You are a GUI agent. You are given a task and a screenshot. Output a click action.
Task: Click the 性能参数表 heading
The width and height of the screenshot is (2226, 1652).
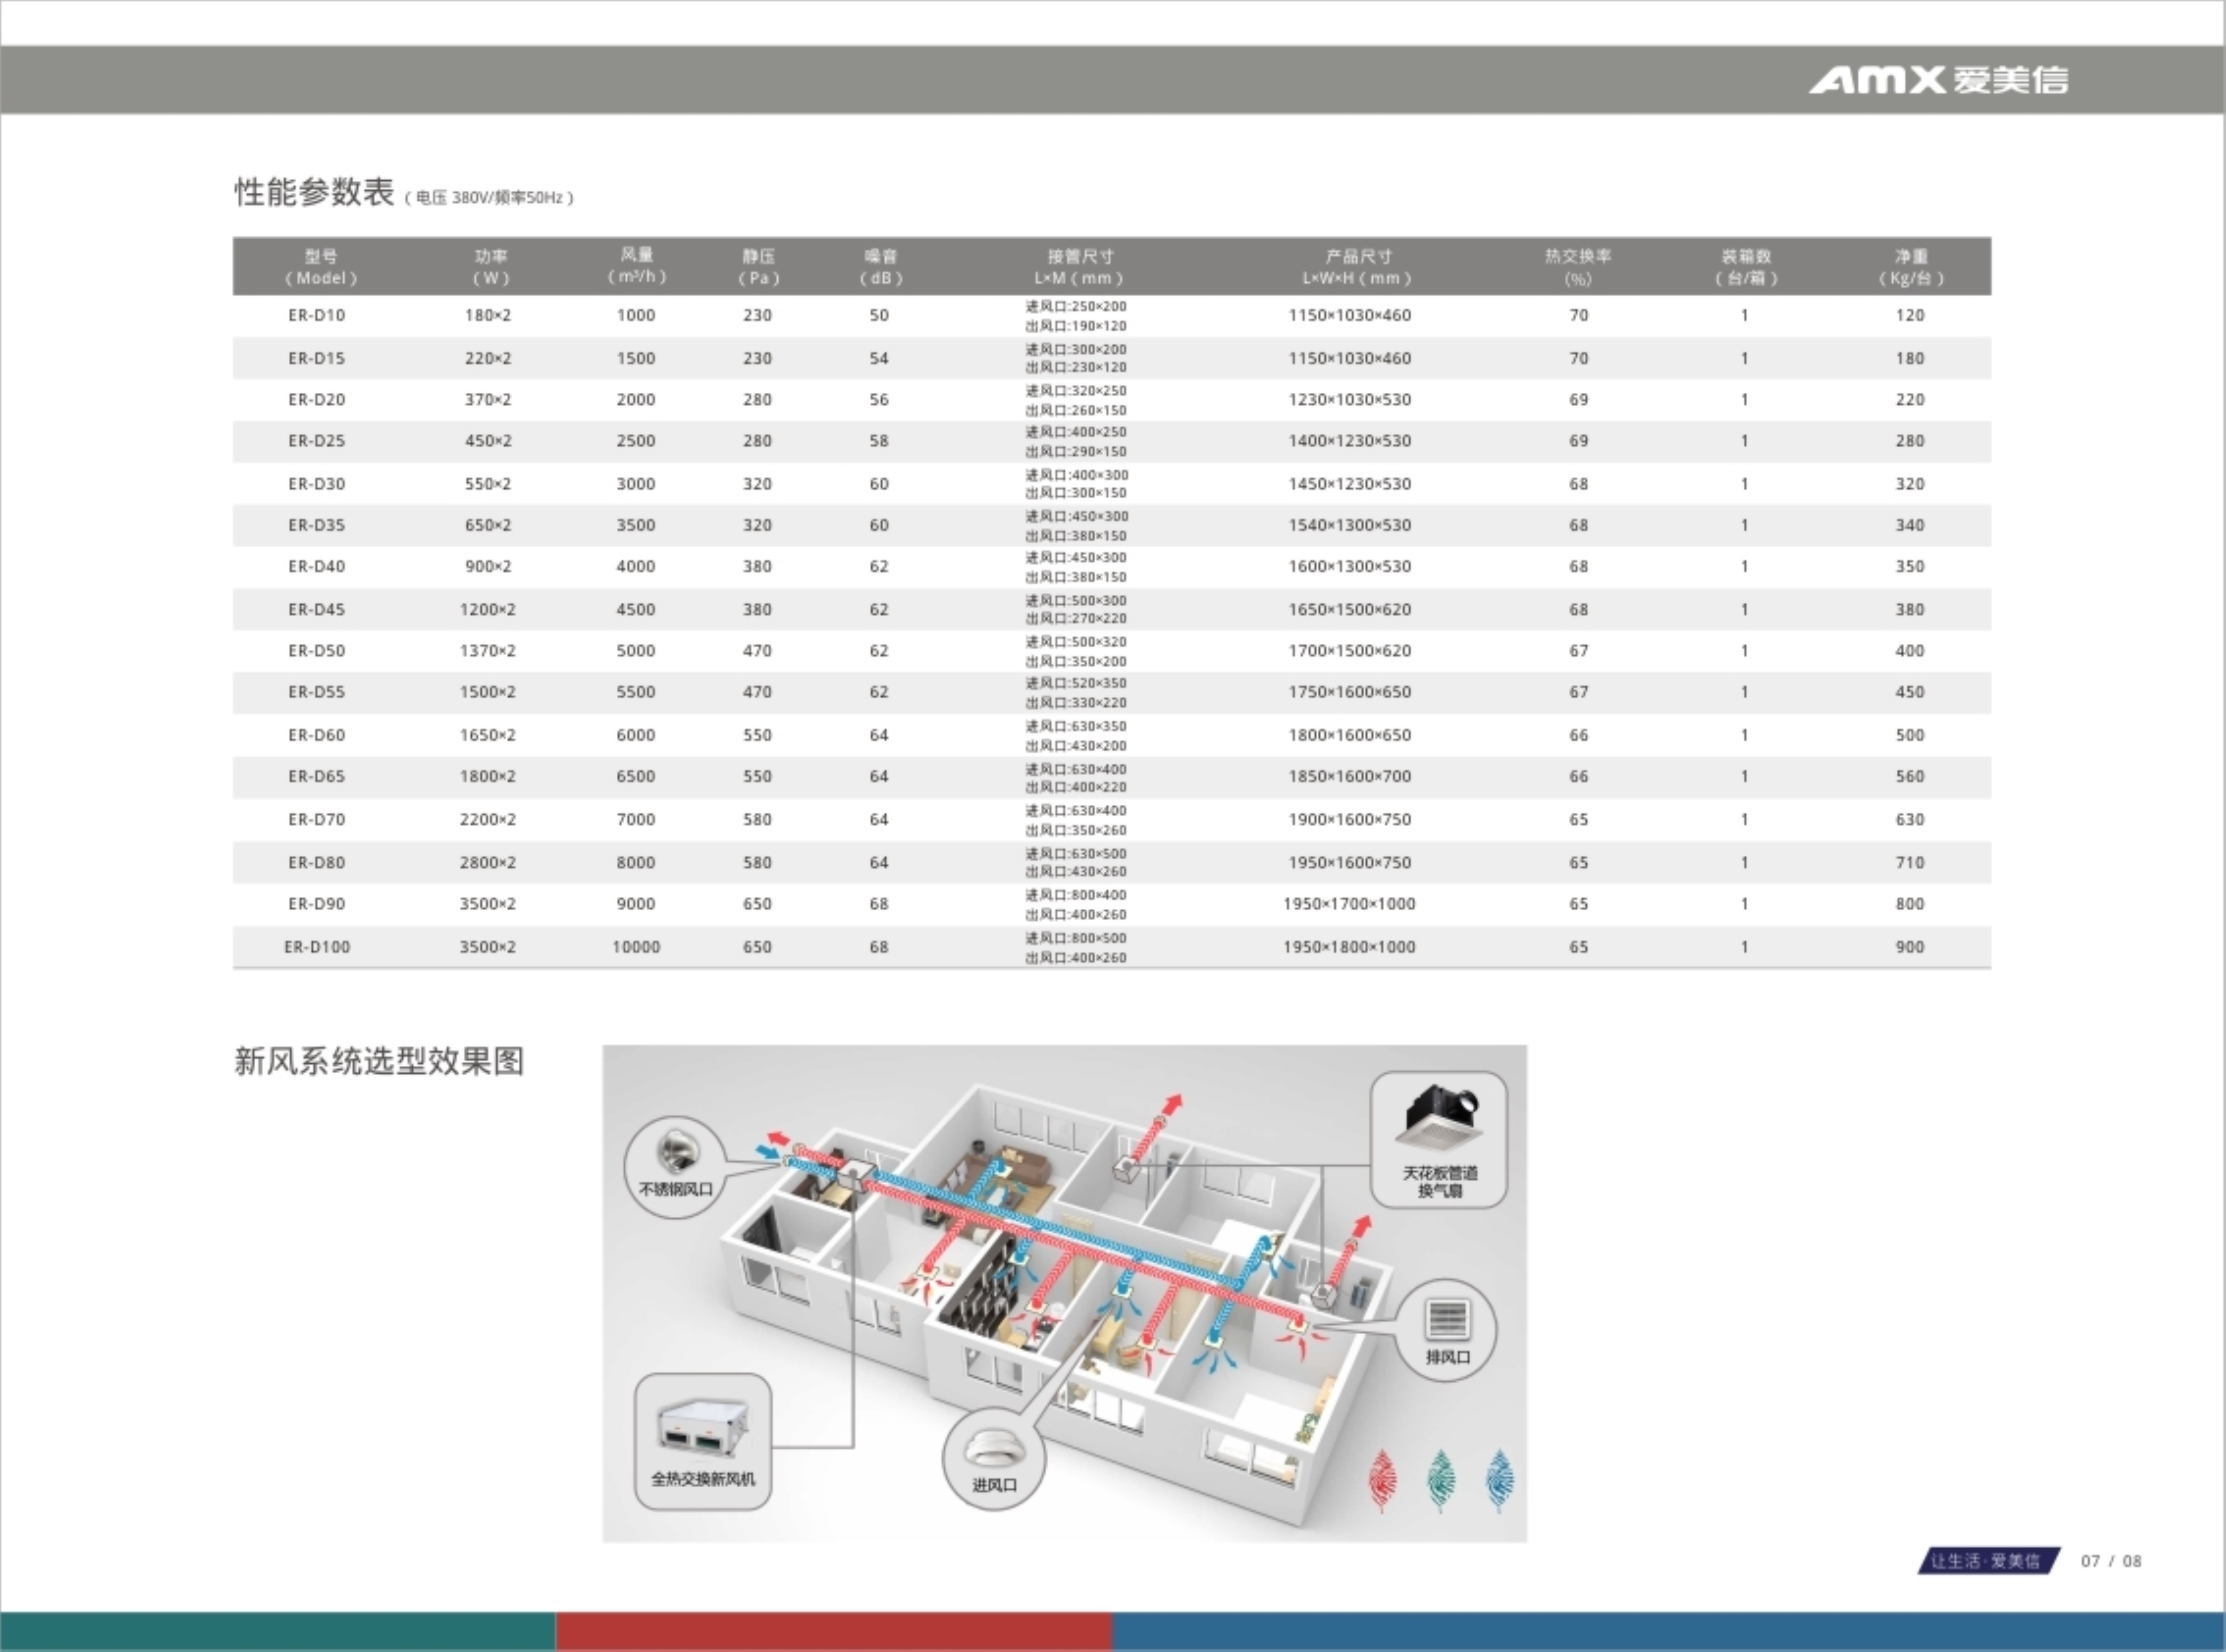(x=314, y=192)
